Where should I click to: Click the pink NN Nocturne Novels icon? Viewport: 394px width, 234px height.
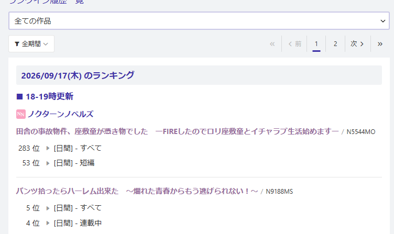(21, 114)
